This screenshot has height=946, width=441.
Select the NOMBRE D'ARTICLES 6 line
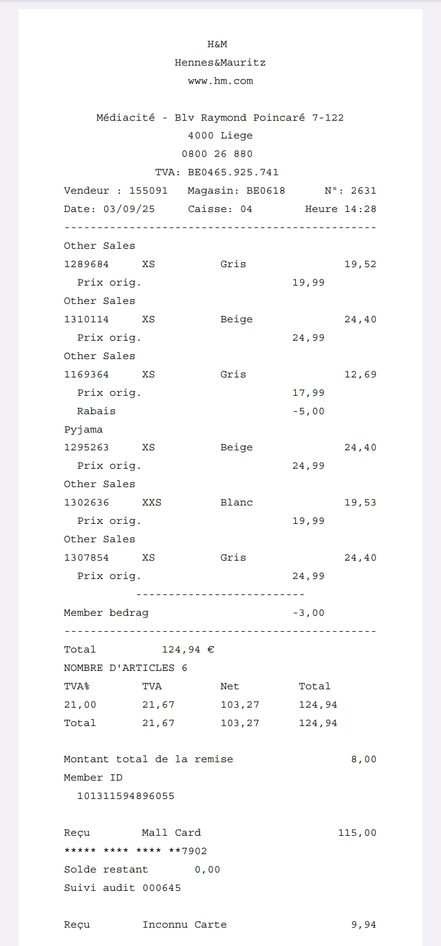(x=126, y=668)
